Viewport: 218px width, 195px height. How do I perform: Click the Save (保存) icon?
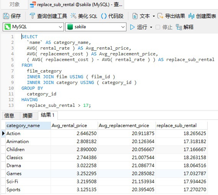point(6,16)
